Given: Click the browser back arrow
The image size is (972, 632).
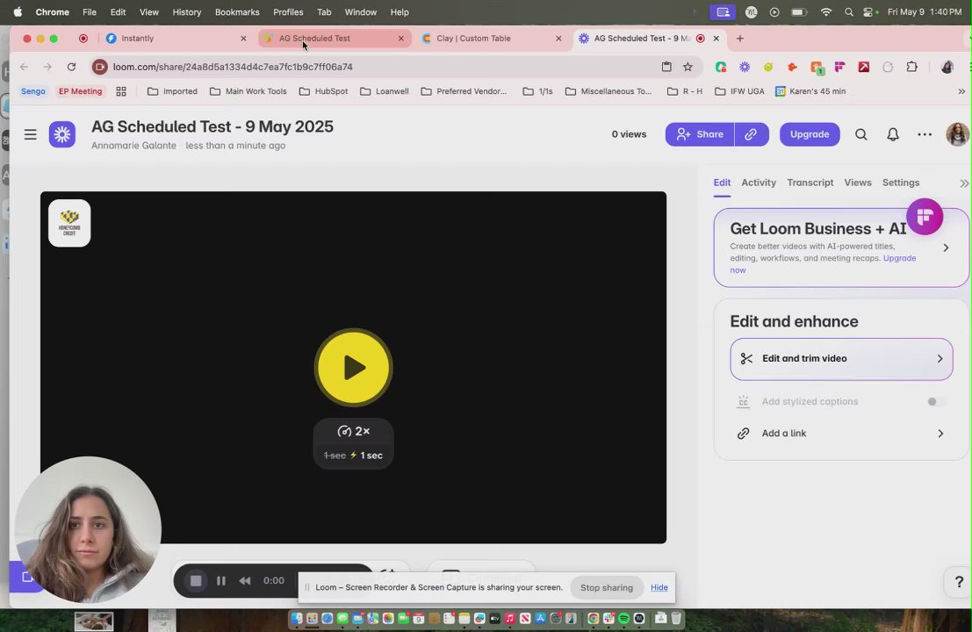Looking at the screenshot, I should (24, 67).
